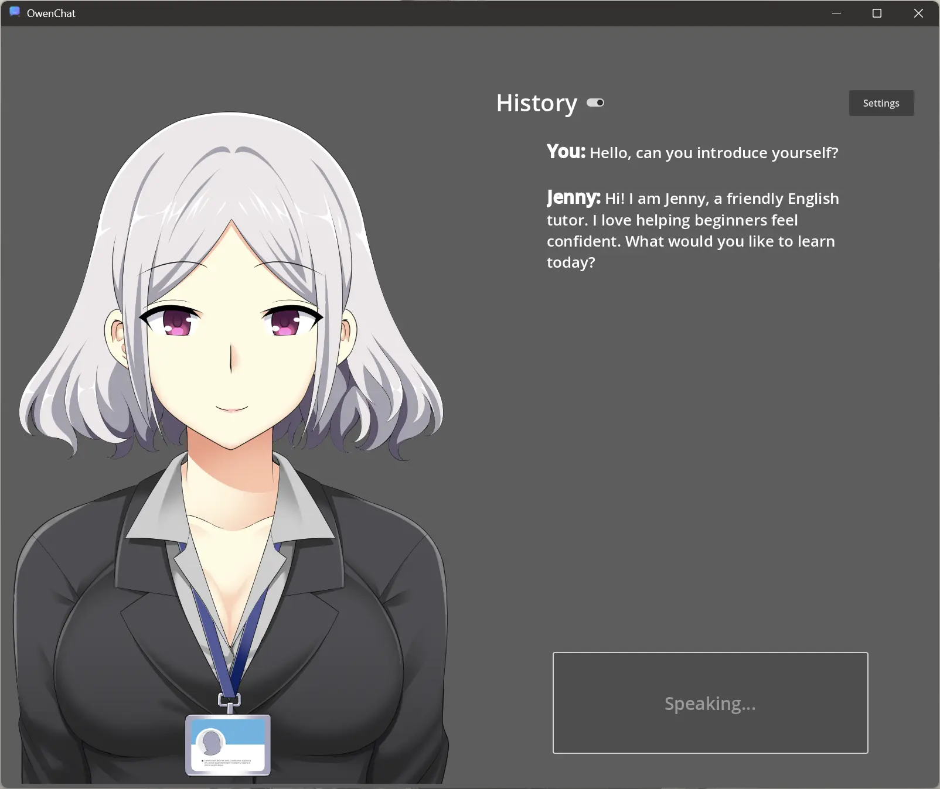Click Jenny's reply ending with "today?"
Viewport: 940px width, 789px height.
pyautogui.click(x=692, y=230)
